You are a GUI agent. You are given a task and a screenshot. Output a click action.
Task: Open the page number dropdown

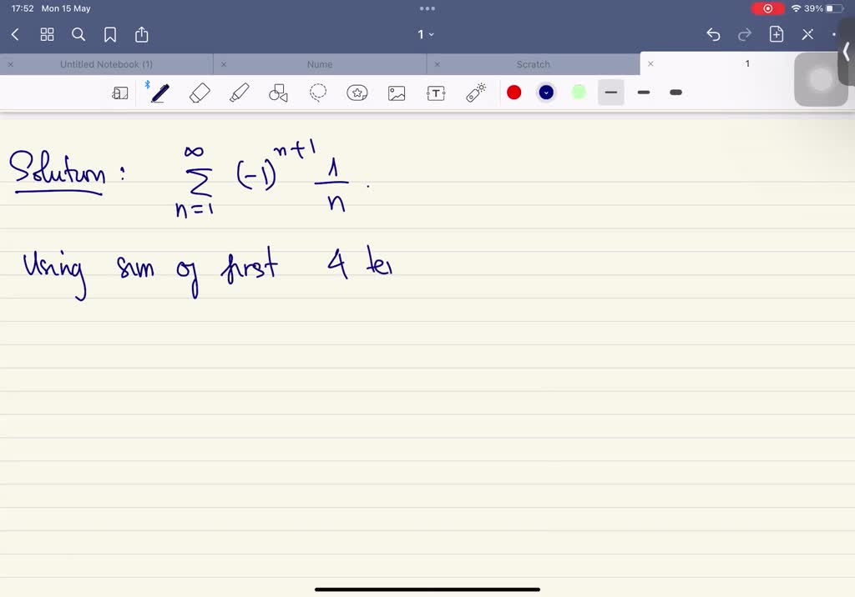tap(426, 34)
